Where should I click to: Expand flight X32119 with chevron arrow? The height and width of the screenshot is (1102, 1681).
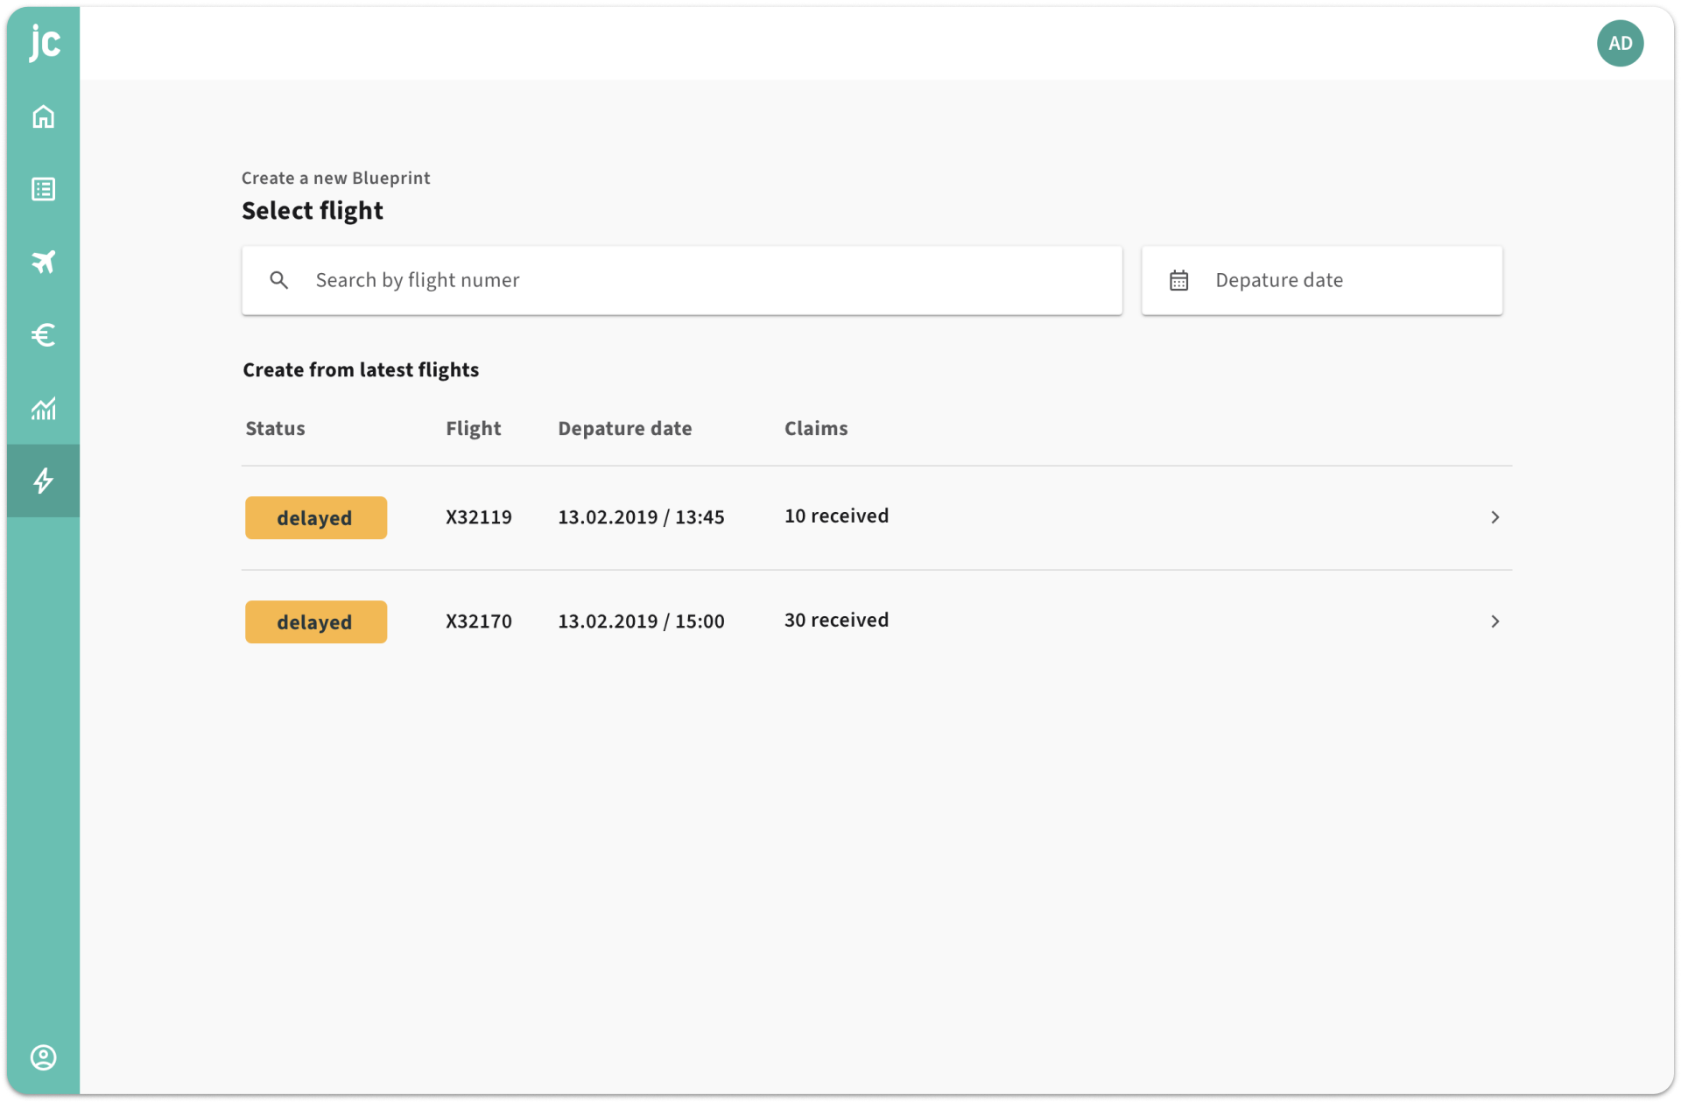point(1495,517)
